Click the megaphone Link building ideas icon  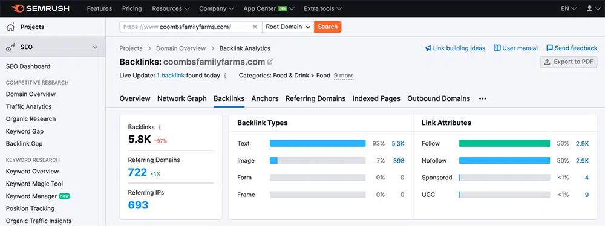coord(428,48)
